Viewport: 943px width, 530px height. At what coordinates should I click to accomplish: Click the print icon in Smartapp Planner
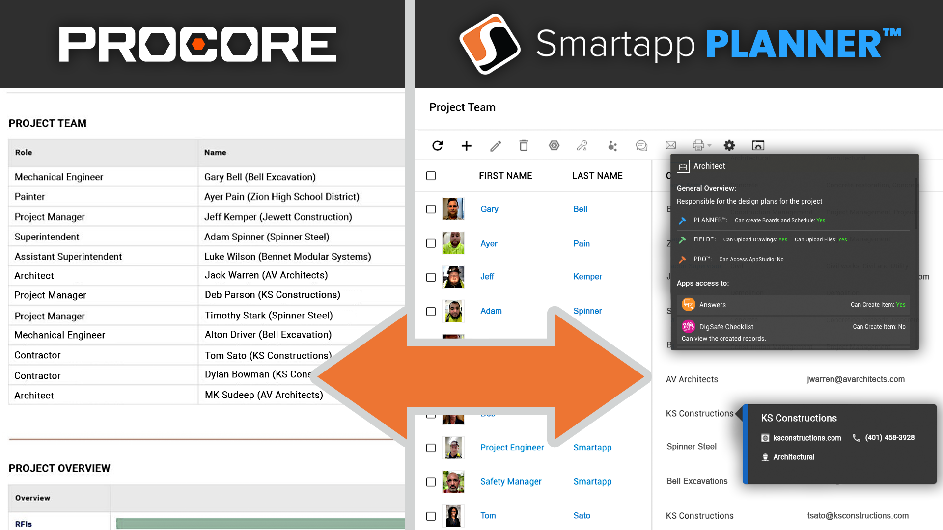(698, 144)
